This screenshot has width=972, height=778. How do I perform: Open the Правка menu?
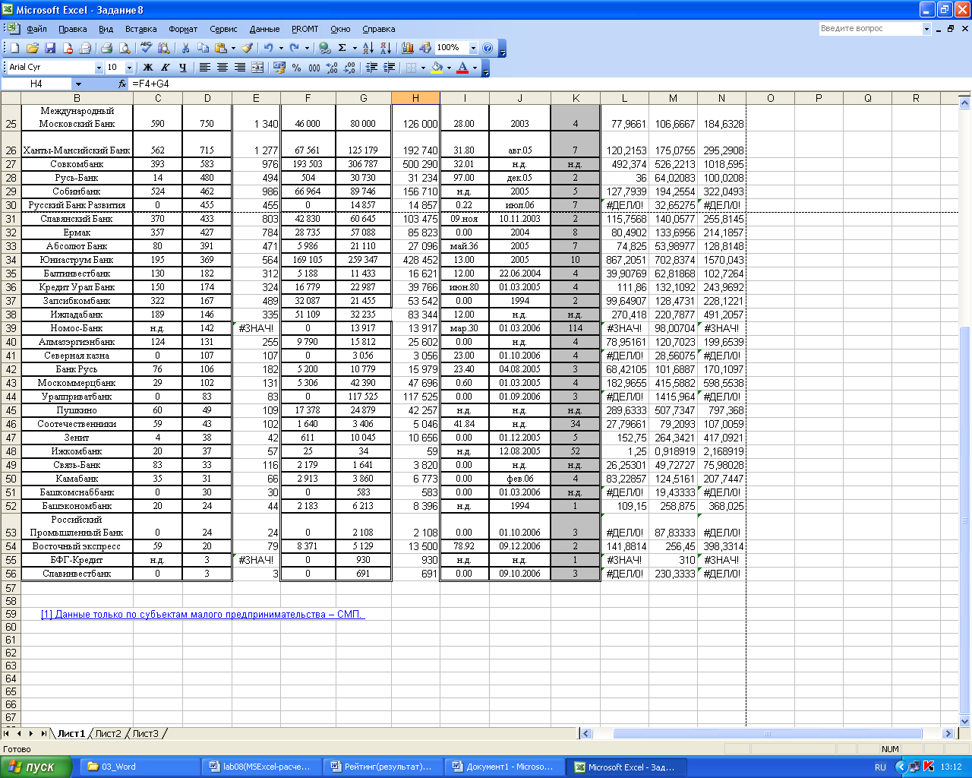[x=72, y=29]
